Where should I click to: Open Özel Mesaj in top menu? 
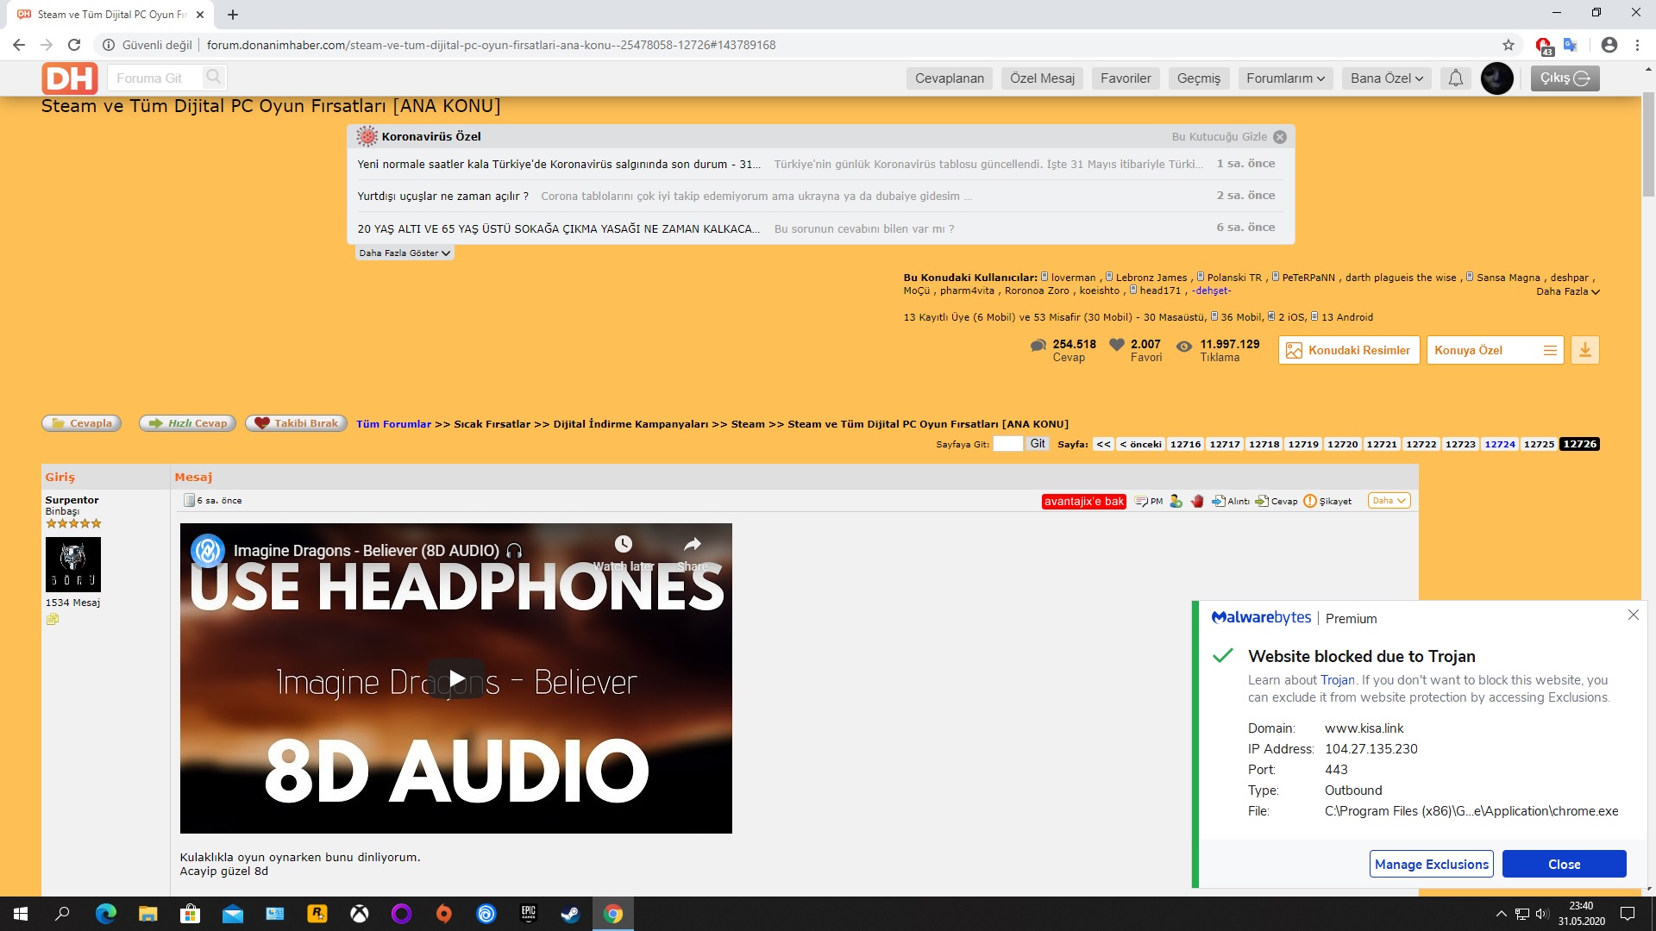(x=1042, y=78)
